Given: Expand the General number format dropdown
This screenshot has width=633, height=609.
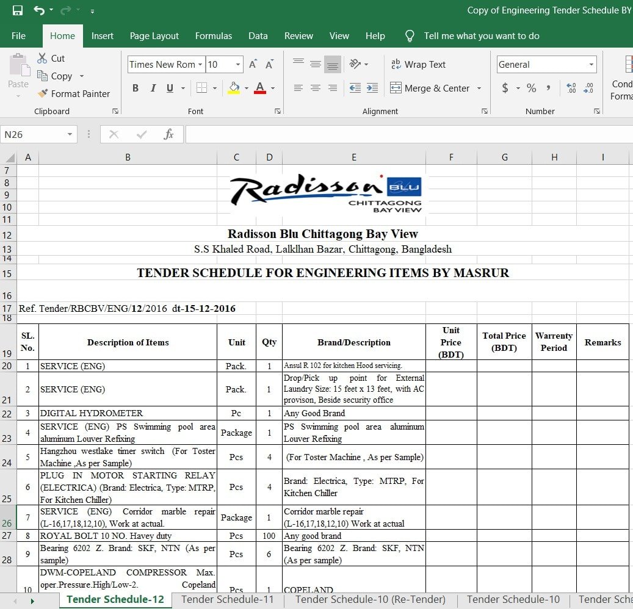Looking at the screenshot, I should click(591, 64).
